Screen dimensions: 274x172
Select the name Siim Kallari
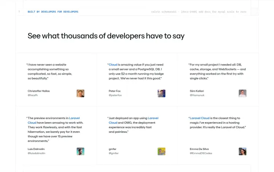(x=197, y=91)
